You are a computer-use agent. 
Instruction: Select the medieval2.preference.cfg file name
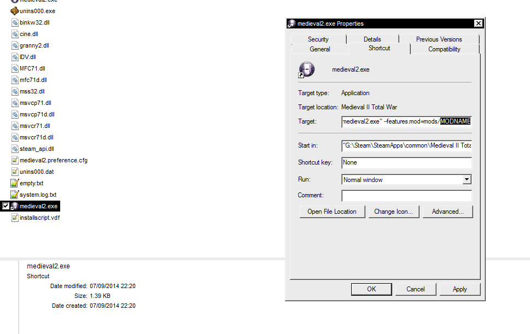pos(54,160)
